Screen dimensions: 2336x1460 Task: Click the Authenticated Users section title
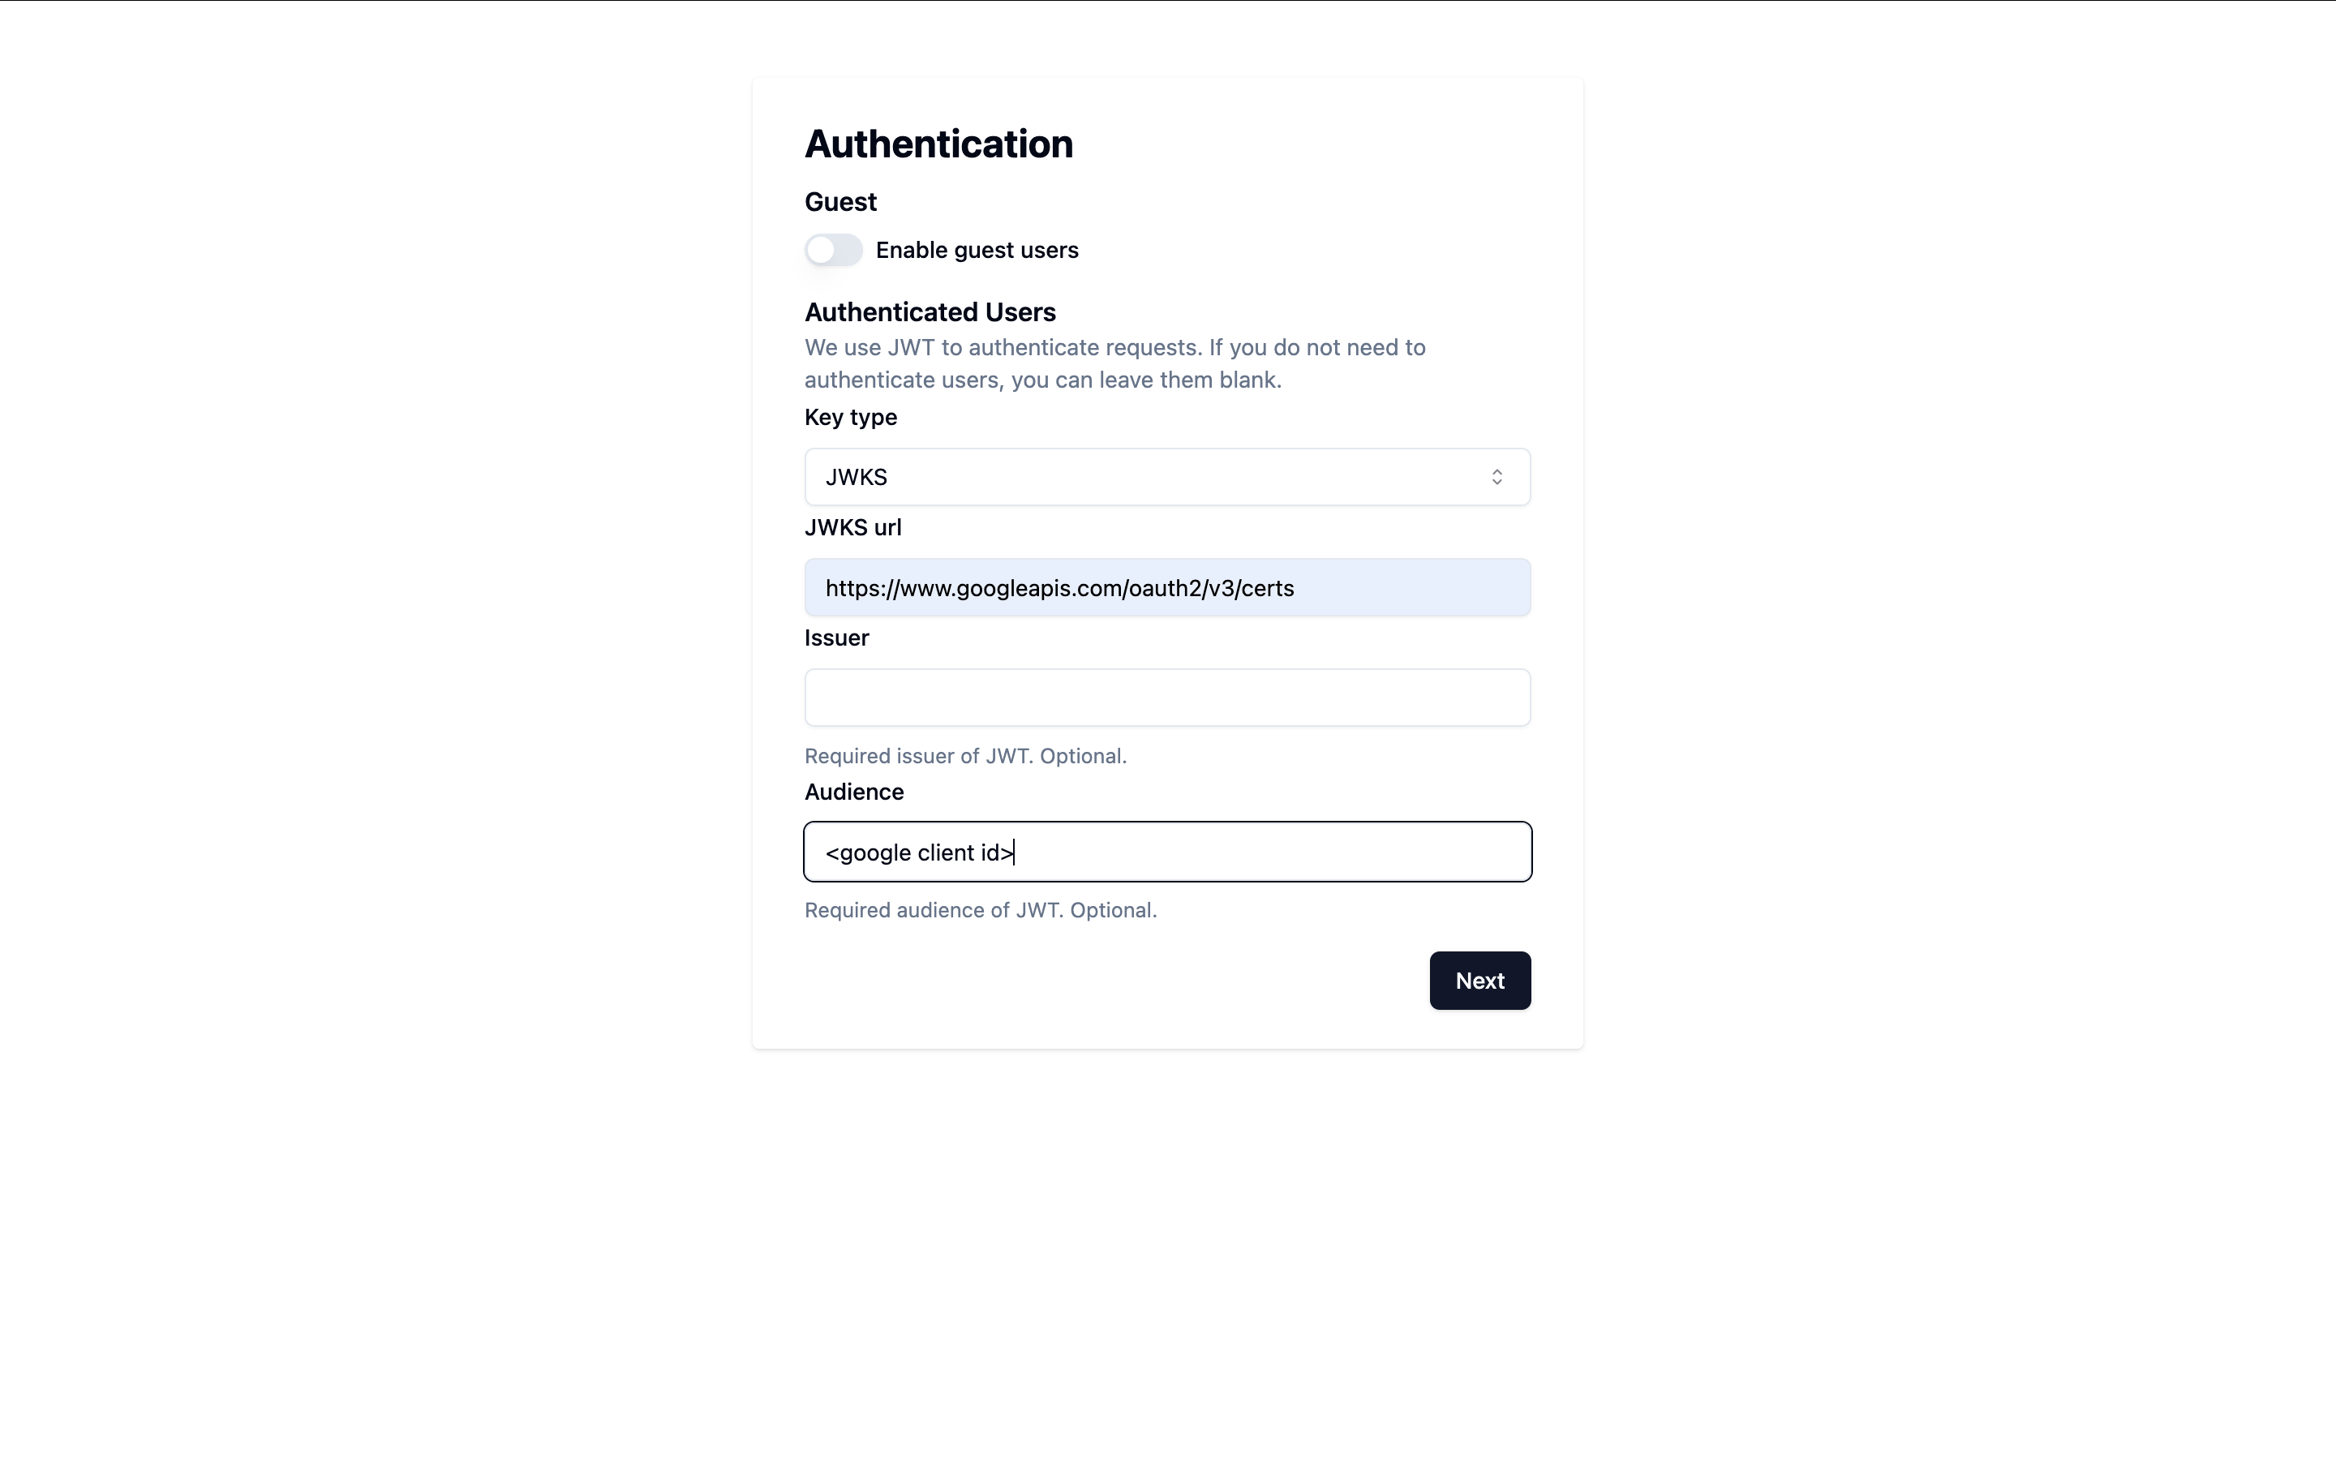coord(929,311)
